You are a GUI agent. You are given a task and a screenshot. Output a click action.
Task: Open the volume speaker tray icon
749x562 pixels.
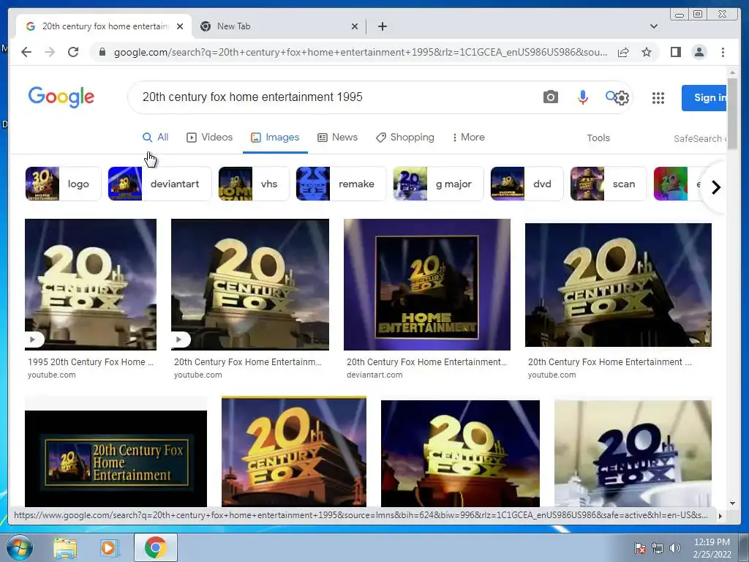[x=675, y=548]
